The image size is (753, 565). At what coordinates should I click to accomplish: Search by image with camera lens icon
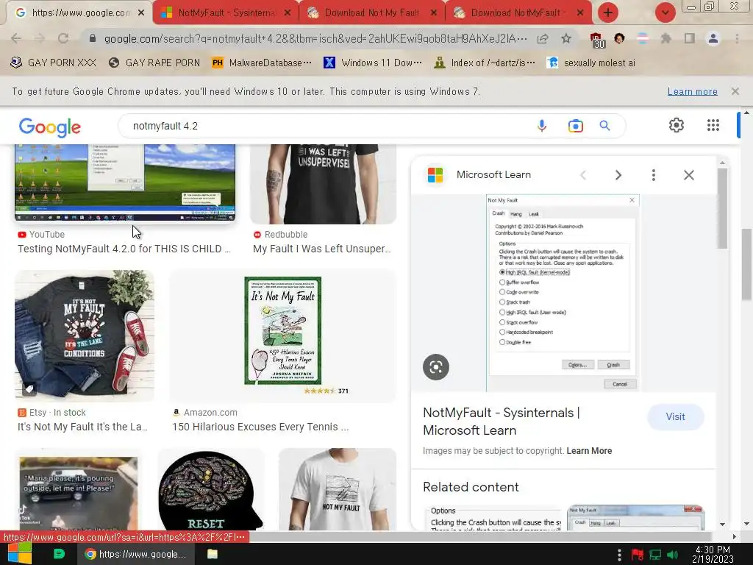575,126
